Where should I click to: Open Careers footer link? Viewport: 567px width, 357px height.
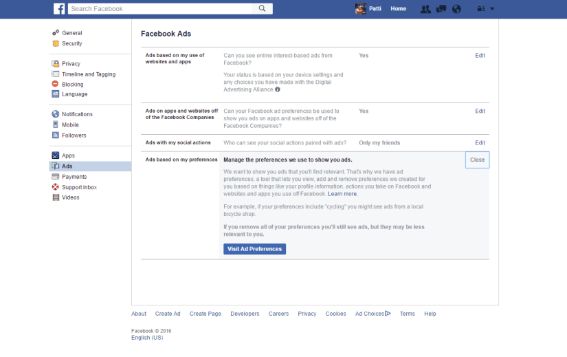[x=278, y=314]
